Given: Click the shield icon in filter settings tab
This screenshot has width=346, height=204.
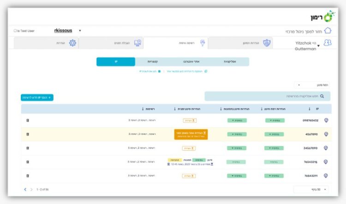Looking at the screenshot, I should [266, 43].
